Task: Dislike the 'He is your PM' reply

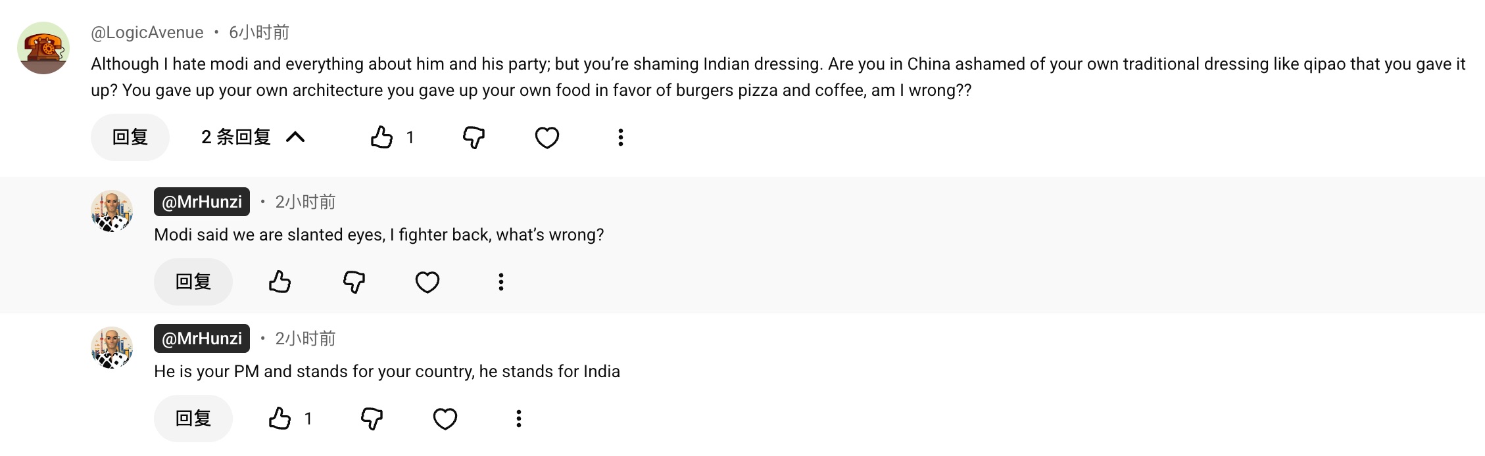Action: coord(372,419)
